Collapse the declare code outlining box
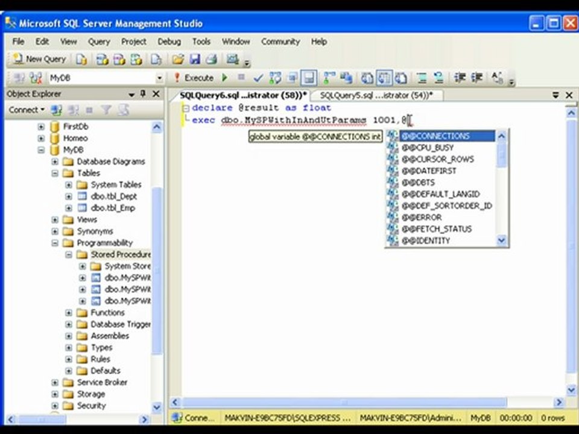This screenshot has height=434, width=579. (x=186, y=108)
